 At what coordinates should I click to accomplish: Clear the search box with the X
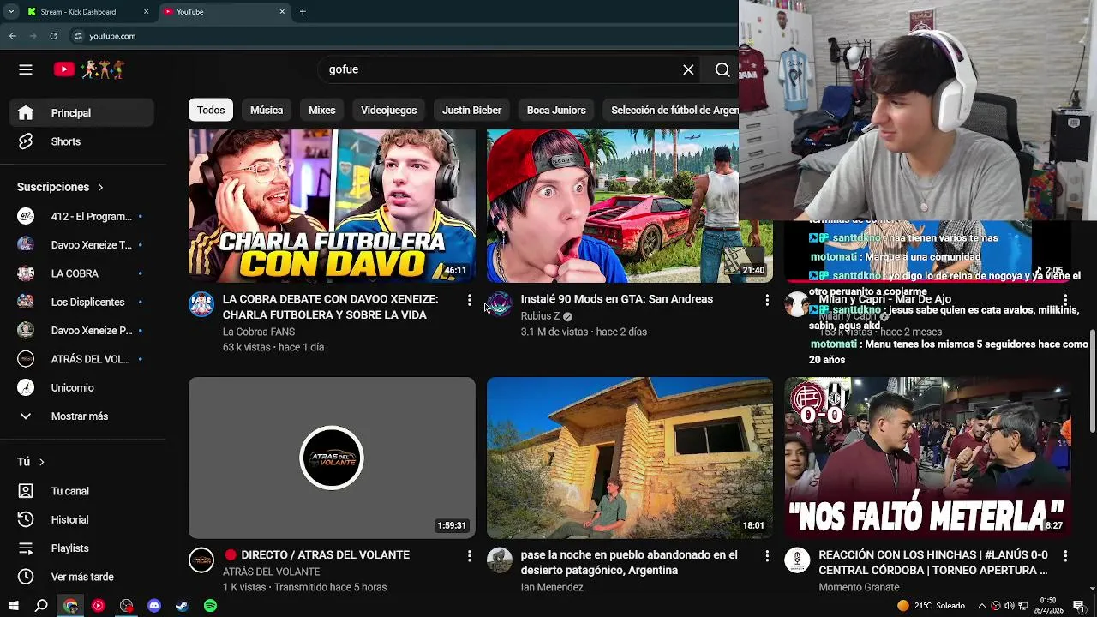coord(688,69)
